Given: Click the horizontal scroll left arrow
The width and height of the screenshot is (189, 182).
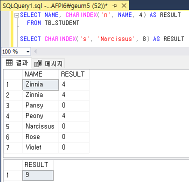Looking at the screenshot, I should [35, 51].
